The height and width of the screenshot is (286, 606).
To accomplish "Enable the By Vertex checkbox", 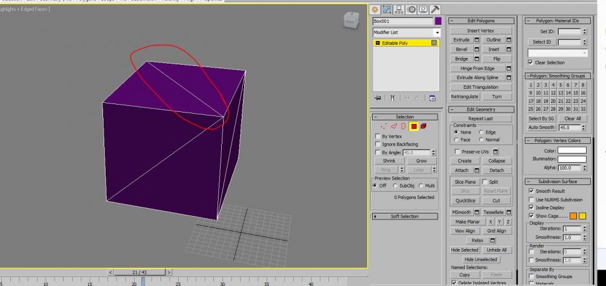I will pyautogui.click(x=378, y=137).
